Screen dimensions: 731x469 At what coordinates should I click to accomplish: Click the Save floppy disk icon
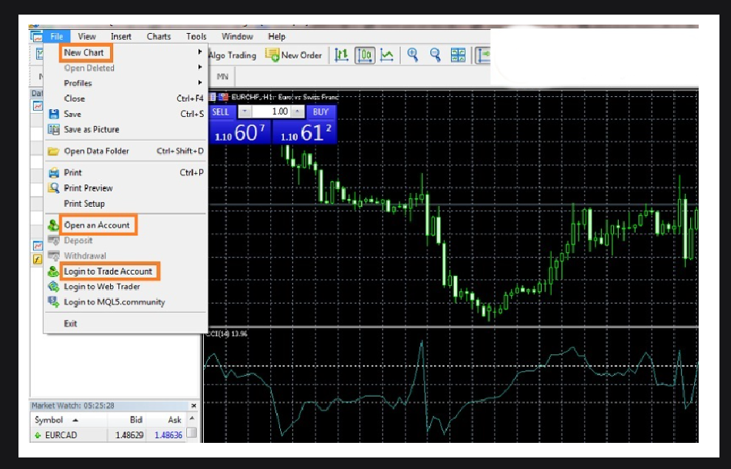coord(54,114)
